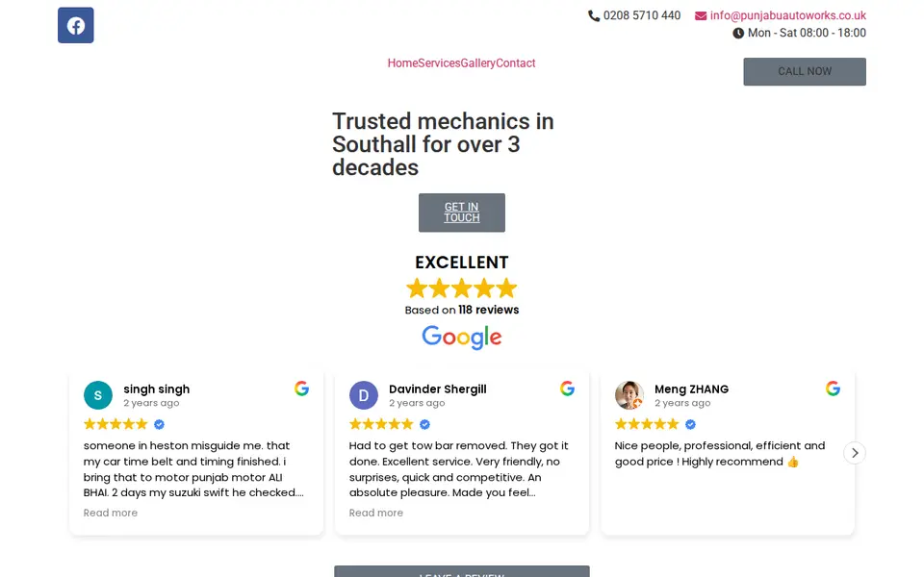Click the CALL NOW button
924x577 pixels.
coord(805,71)
